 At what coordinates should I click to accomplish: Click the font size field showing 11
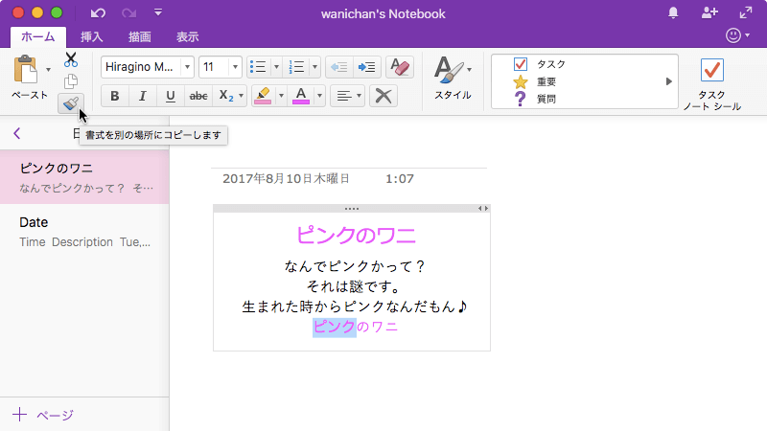click(213, 67)
